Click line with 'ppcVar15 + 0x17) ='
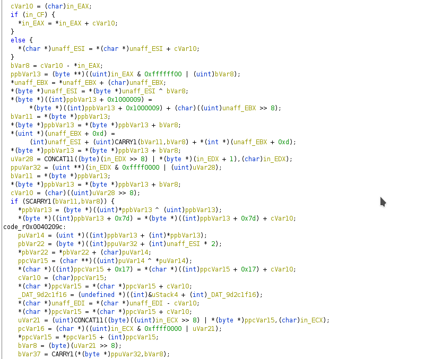 [x=157, y=269]
